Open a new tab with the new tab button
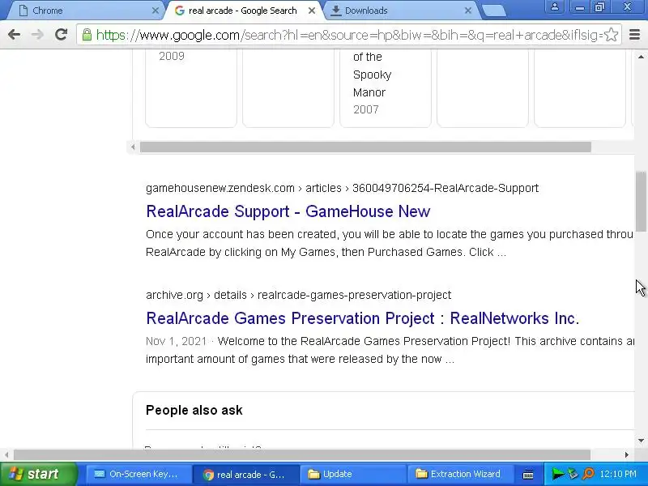 [x=494, y=11]
